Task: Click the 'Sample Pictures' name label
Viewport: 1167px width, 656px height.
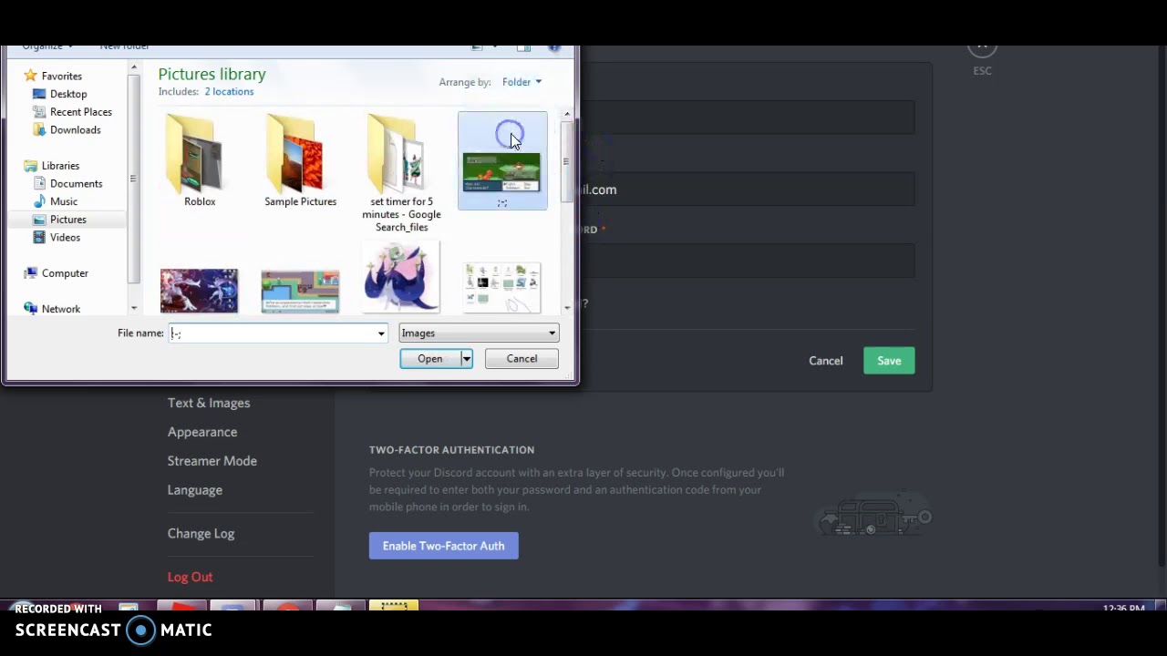Action: tap(301, 201)
